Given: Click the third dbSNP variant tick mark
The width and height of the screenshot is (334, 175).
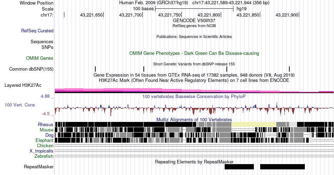Looking at the screenshot, I should [227, 69].
